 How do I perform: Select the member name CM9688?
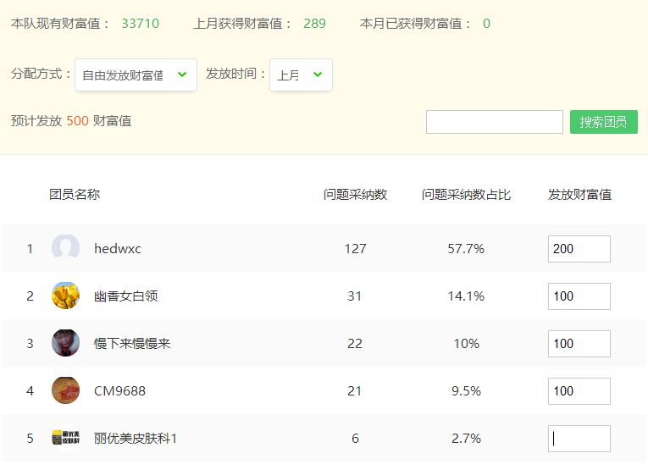pos(119,391)
